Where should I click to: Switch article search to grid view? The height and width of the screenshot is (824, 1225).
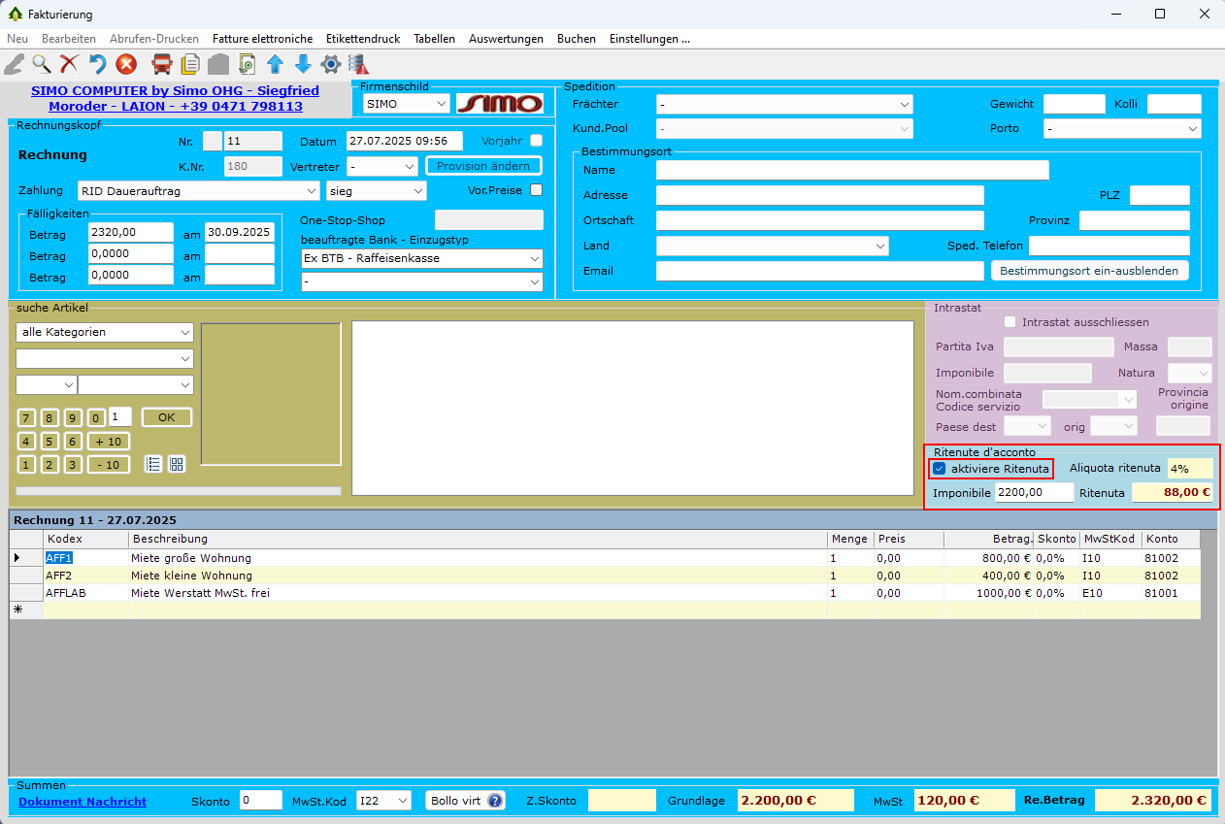click(x=177, y=464)
